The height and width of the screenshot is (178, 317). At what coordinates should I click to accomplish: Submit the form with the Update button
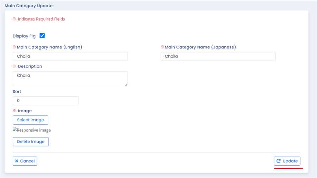pos(287,161)
